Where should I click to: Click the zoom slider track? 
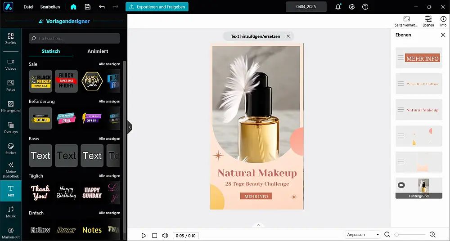[x=410, y=235]
